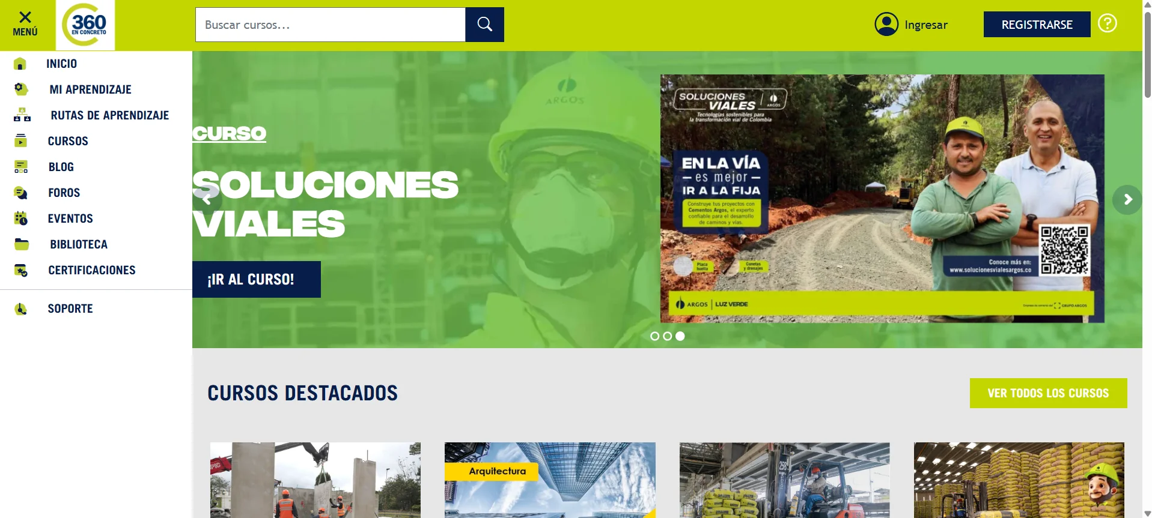
Task: Click the CURSO underlined link
Action: pos(229,133)
